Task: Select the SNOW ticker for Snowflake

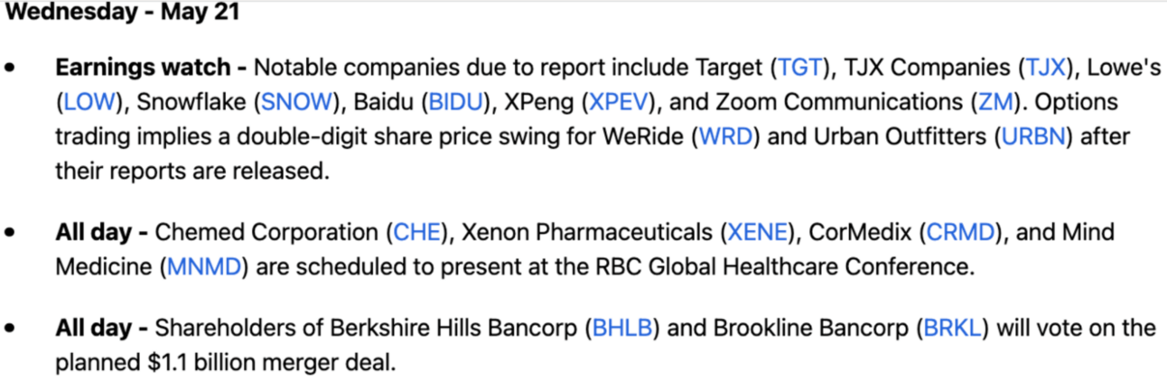Action: 296,103
